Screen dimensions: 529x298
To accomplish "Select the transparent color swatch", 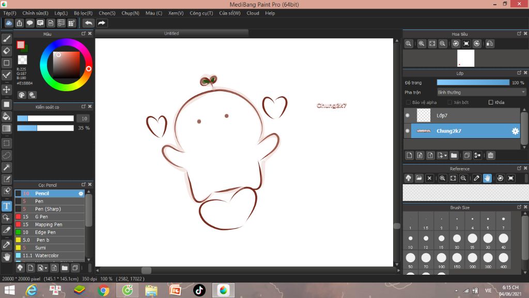I will click(x=22, y=60).
